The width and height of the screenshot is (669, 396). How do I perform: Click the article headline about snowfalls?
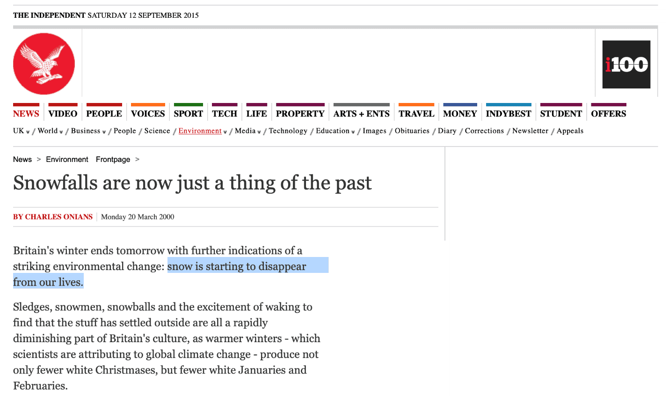click(x=192, y=183)
